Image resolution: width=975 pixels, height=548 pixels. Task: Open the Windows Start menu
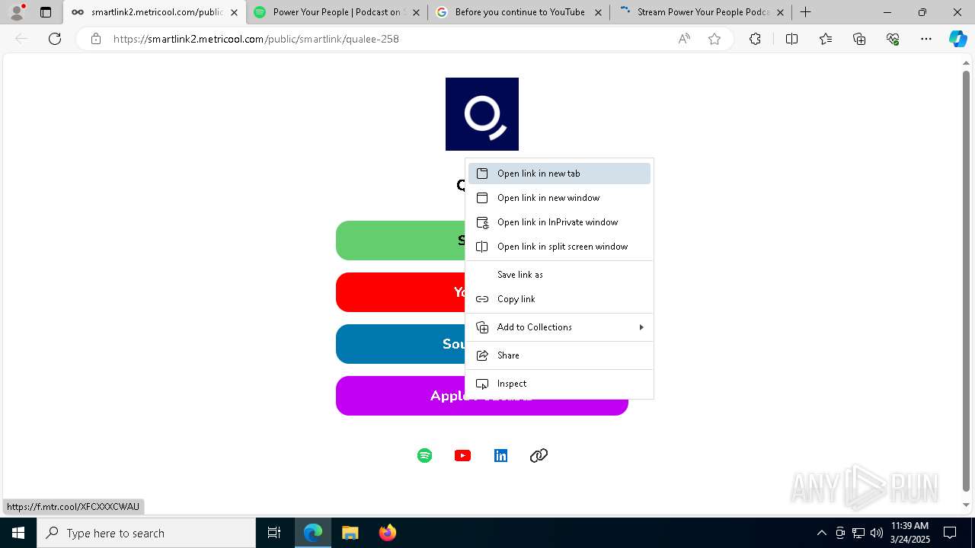click(x=18, y=533)
